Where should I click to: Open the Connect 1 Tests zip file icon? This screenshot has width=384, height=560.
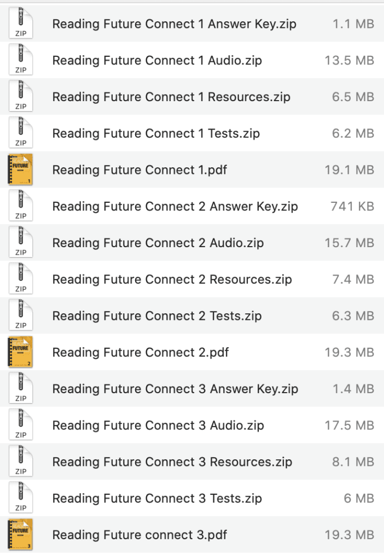pyautogui.click(x=20, y=133)
